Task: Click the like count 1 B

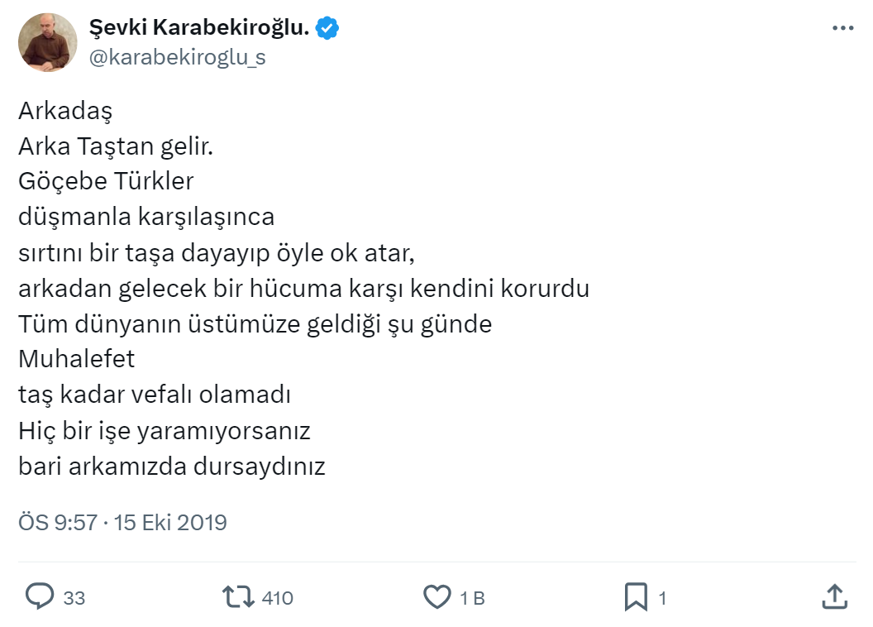Action: point(472,597)
